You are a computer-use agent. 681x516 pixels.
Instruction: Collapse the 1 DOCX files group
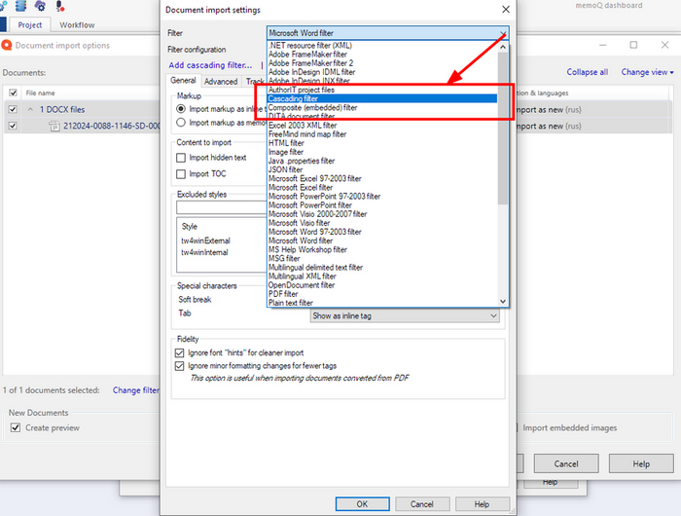30,109
